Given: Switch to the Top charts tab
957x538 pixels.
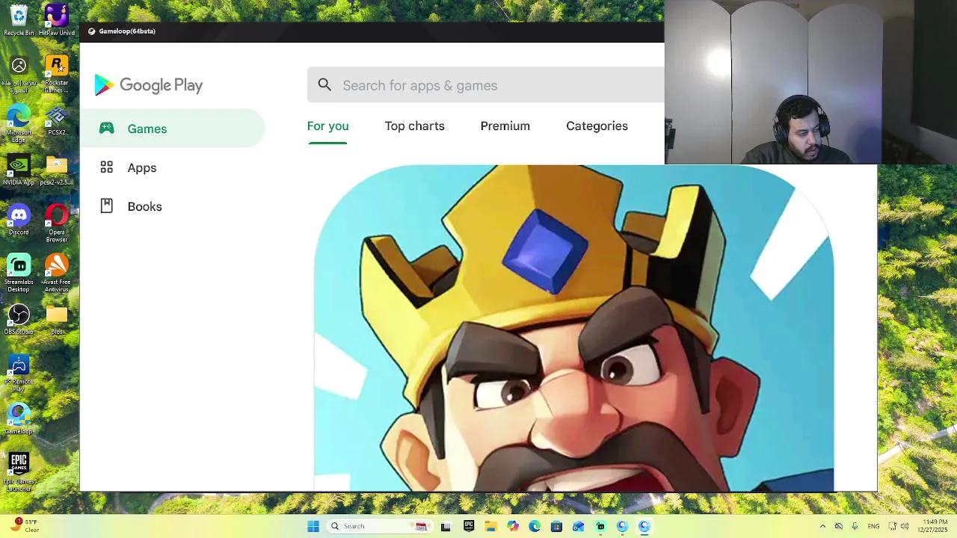Looking at the screenshot, I should click(414, 126).
